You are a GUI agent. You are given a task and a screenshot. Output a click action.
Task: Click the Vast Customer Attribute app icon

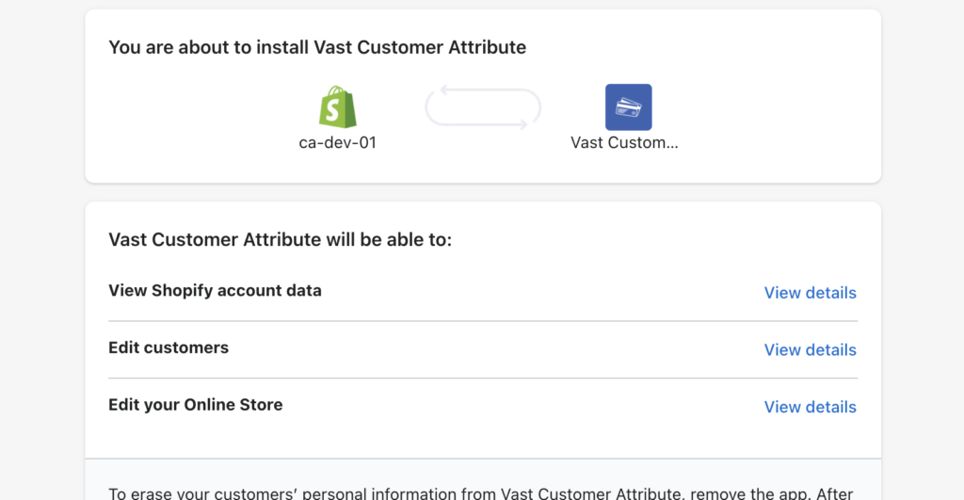tap(628, 107)
